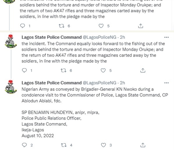Reply to the topmost partially visible tweet
Viewport: 174px width, 150px height.
click(x=23, y=26)
